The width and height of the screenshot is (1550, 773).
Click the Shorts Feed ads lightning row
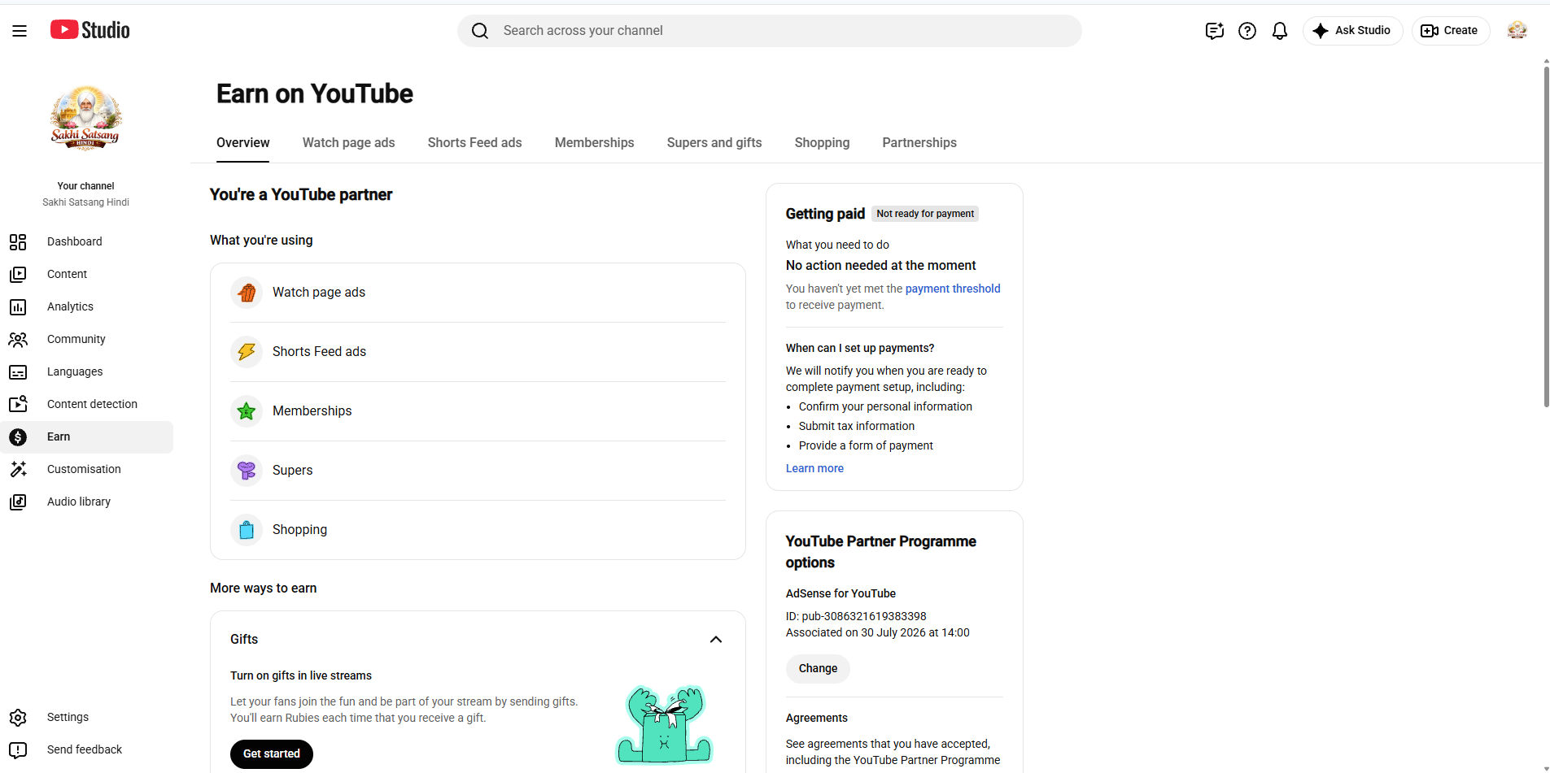[478, 352]
